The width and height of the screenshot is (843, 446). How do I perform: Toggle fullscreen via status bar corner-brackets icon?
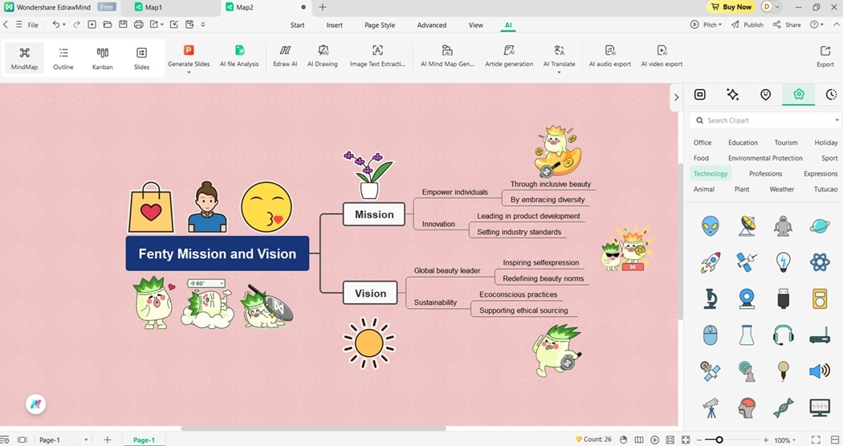816,440
